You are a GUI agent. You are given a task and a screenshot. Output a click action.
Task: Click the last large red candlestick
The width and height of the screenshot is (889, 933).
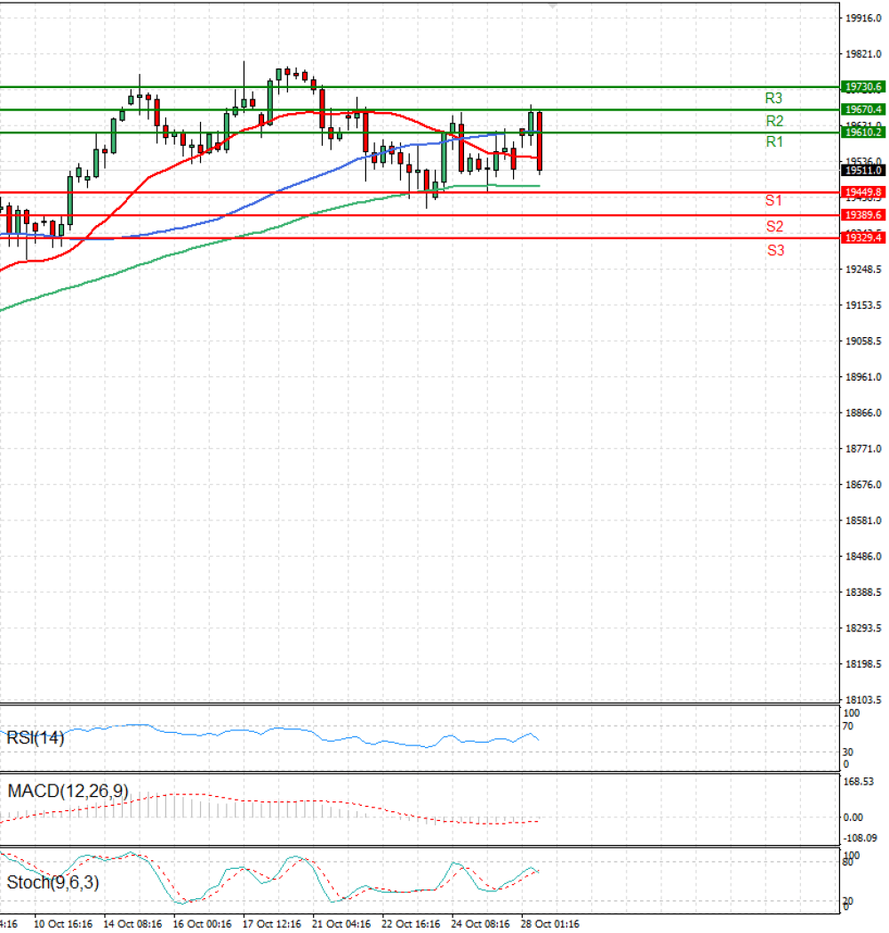click(540, 141)
